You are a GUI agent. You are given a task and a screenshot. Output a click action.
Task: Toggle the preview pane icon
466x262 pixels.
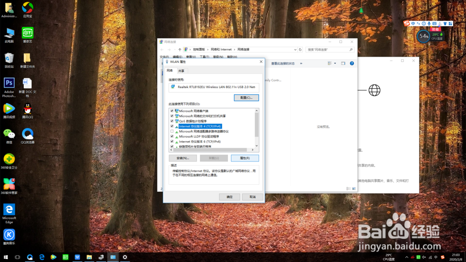click(x=343, y=63)
